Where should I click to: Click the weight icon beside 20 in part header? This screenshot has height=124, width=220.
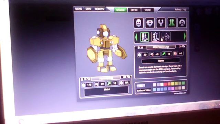coord(139,48)
